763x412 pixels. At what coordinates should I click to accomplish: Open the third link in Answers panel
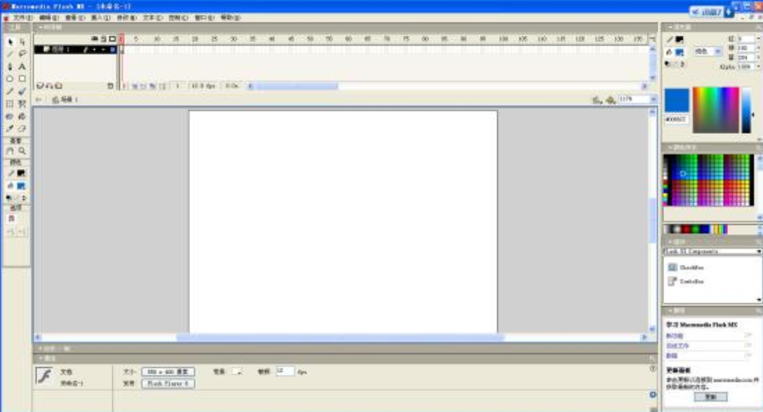[x=672, y=355]
